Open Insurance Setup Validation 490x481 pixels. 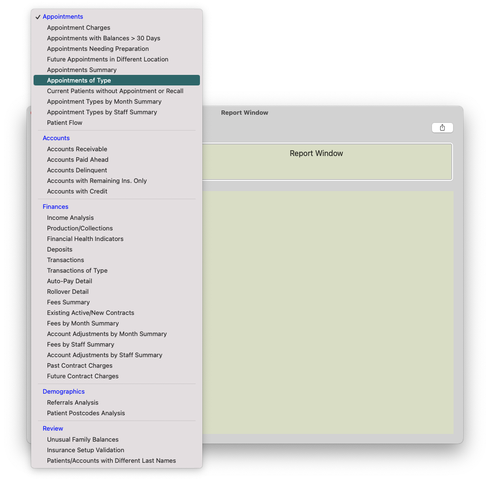(85, 450)
